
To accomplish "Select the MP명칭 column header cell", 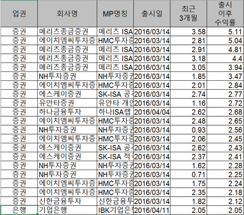I will point(115,13).
